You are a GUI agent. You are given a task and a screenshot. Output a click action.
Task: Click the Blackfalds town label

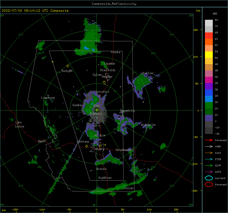[x=108, y=70]
